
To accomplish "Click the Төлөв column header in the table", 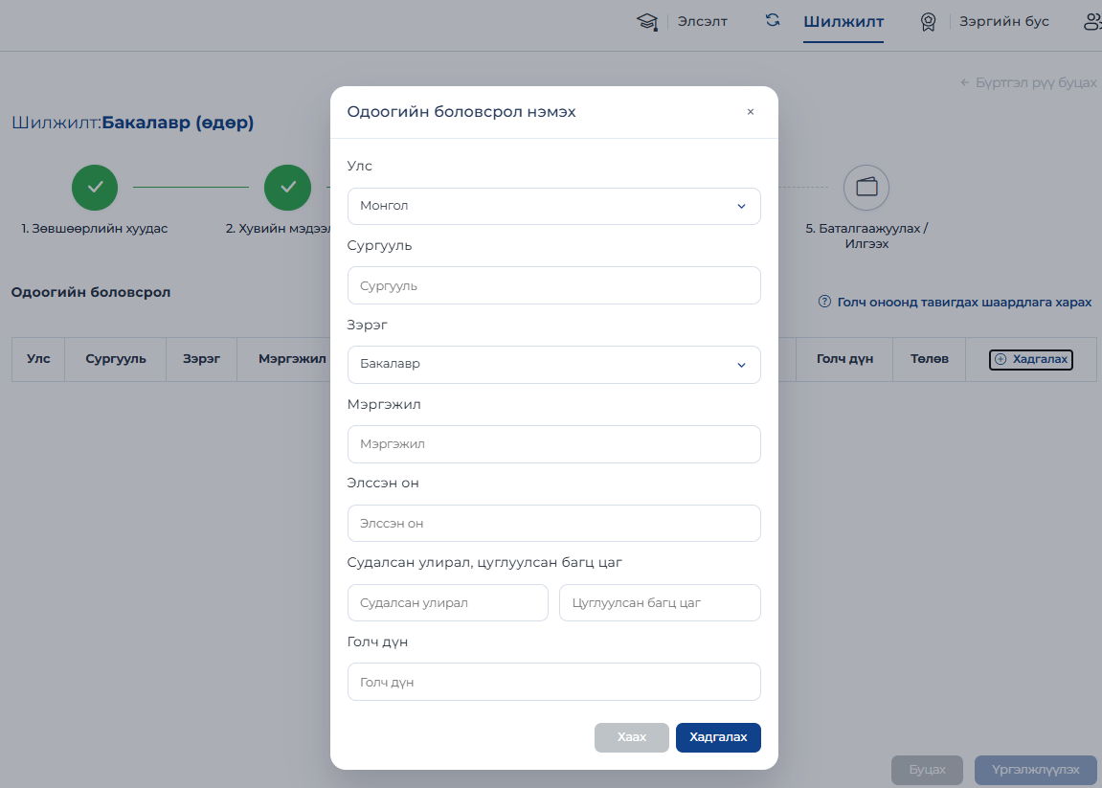I will tap(930, 359).
